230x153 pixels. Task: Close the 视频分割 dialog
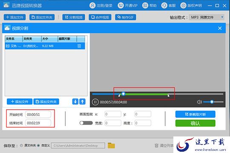[x=220, y=28]
